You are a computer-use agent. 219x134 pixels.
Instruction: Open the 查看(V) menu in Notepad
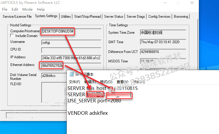coord(123,82)
